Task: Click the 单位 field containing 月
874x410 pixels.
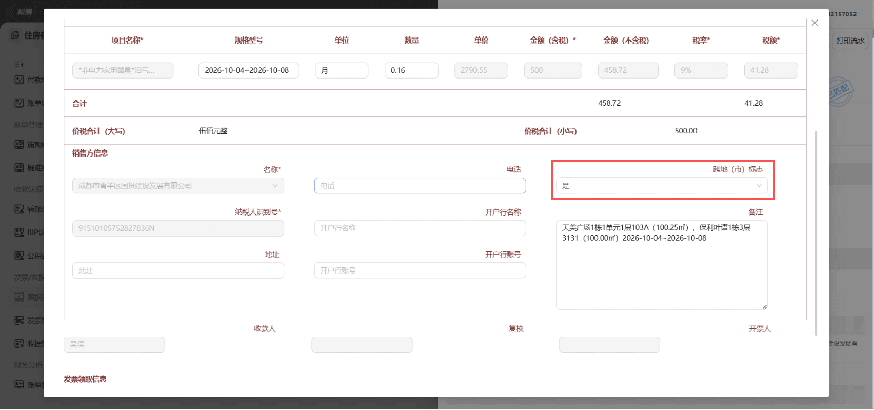Action: point(342,70)
